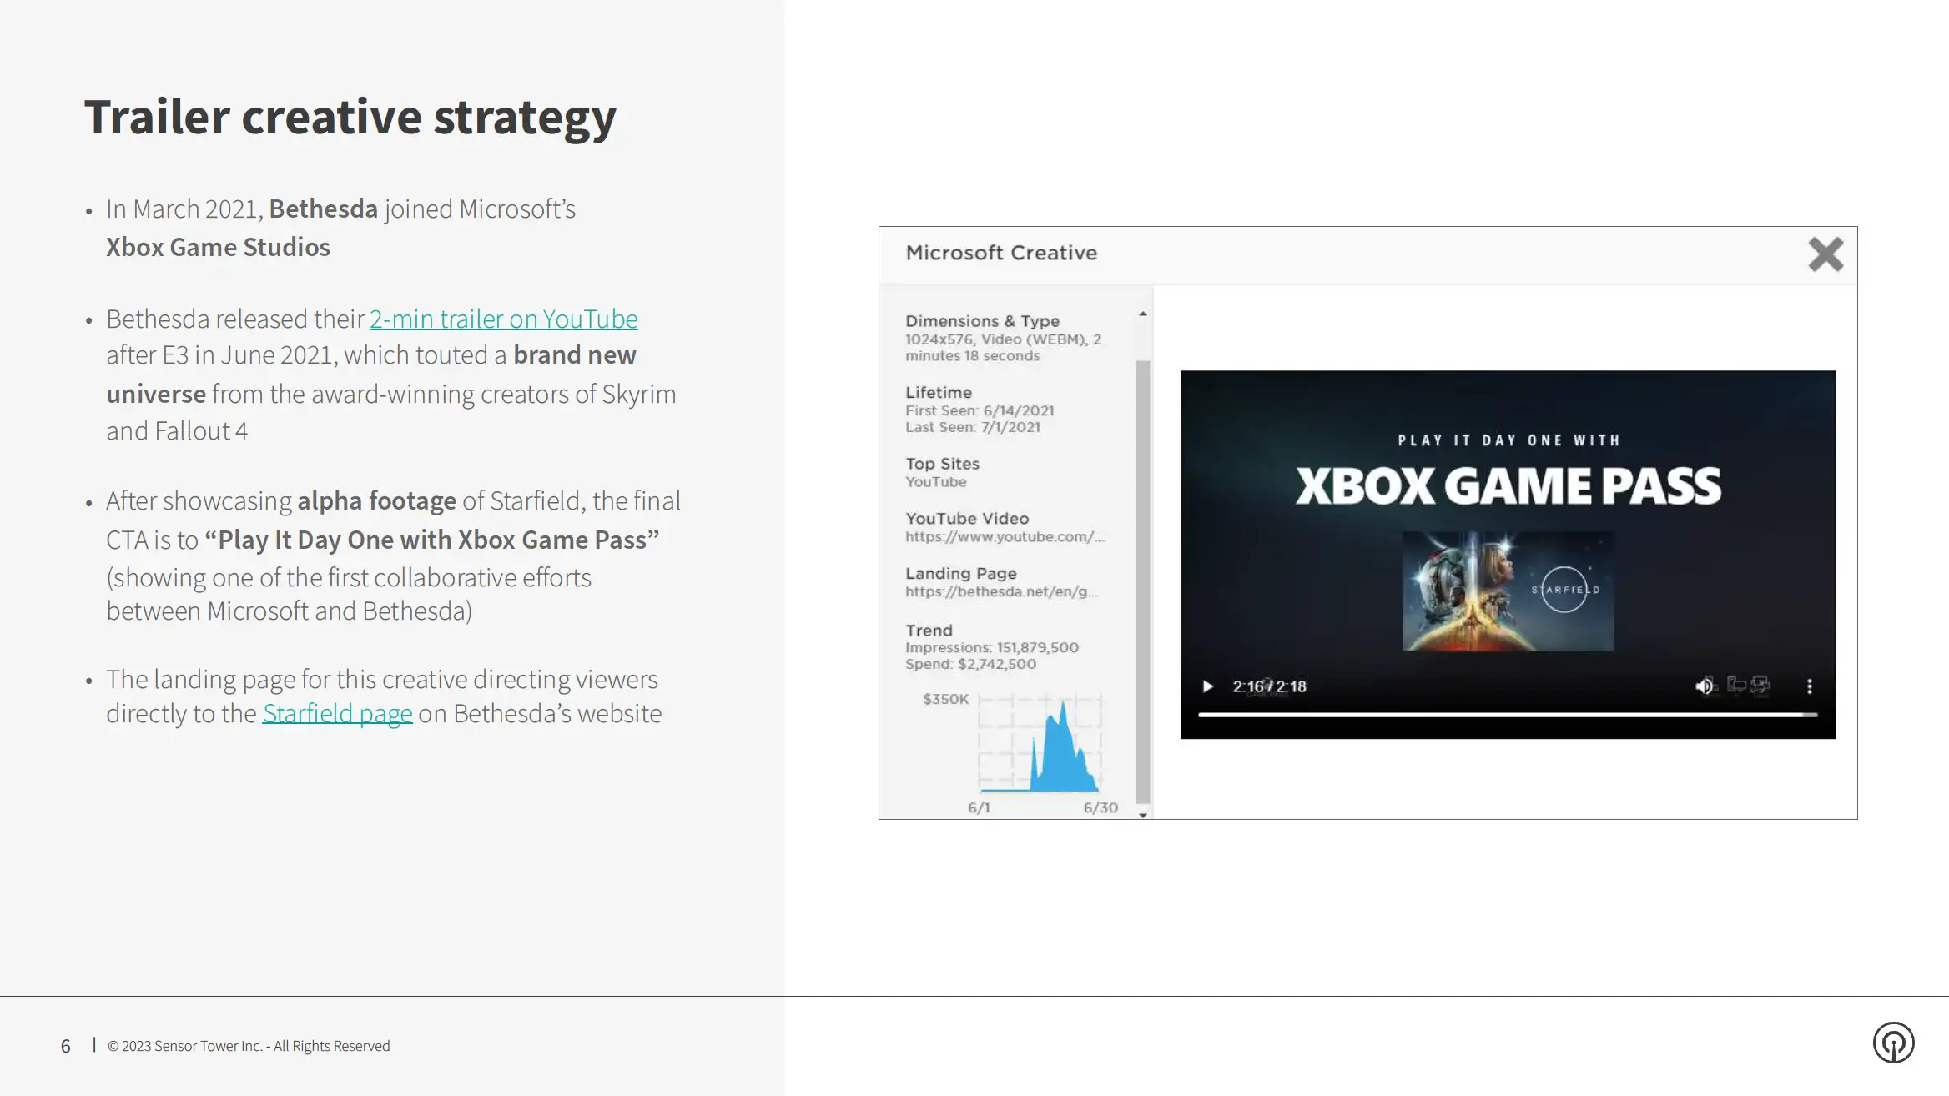Click the Dimensions & Type heading
The height and width of the screenshot is (1096, 1949).
(x=983, y=321)
